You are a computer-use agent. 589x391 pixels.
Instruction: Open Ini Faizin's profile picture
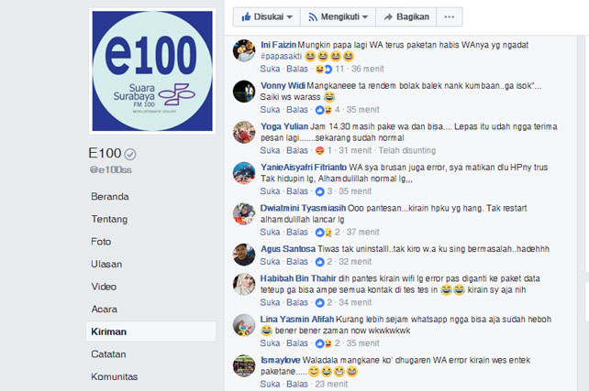[244, 50]
